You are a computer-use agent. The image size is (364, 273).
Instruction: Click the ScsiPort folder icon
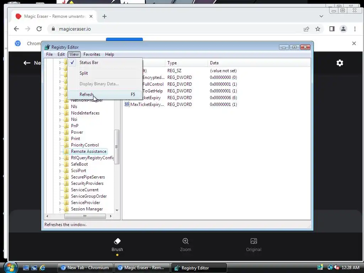click(x=66, y=171)
